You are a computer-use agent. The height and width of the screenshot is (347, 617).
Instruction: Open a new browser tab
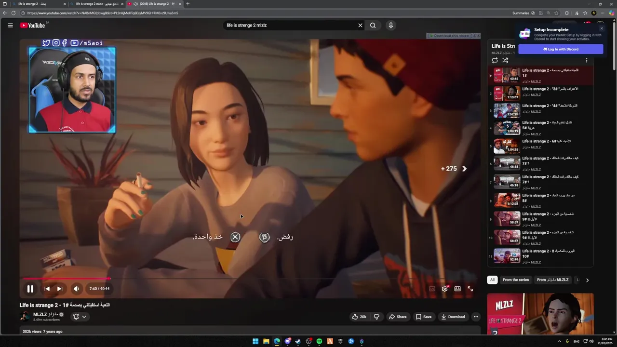tap(188, 4)
